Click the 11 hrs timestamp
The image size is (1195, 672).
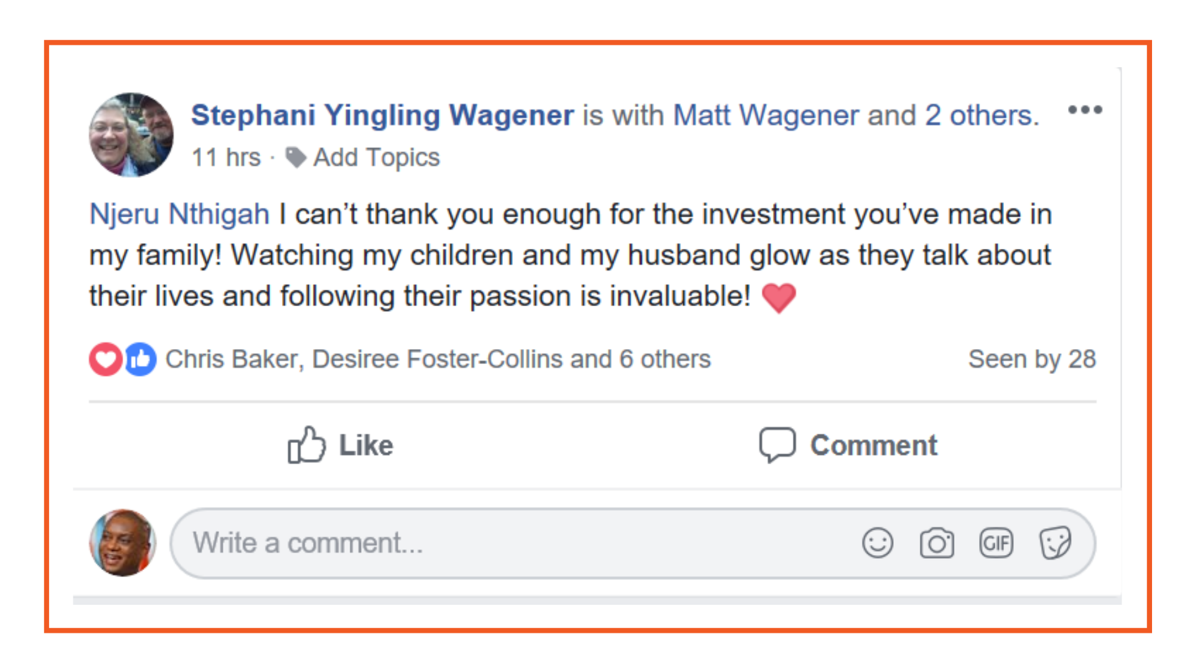click(226, 157)
